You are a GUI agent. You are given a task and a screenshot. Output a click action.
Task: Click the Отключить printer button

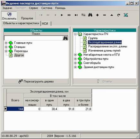(x=9, y=16)
